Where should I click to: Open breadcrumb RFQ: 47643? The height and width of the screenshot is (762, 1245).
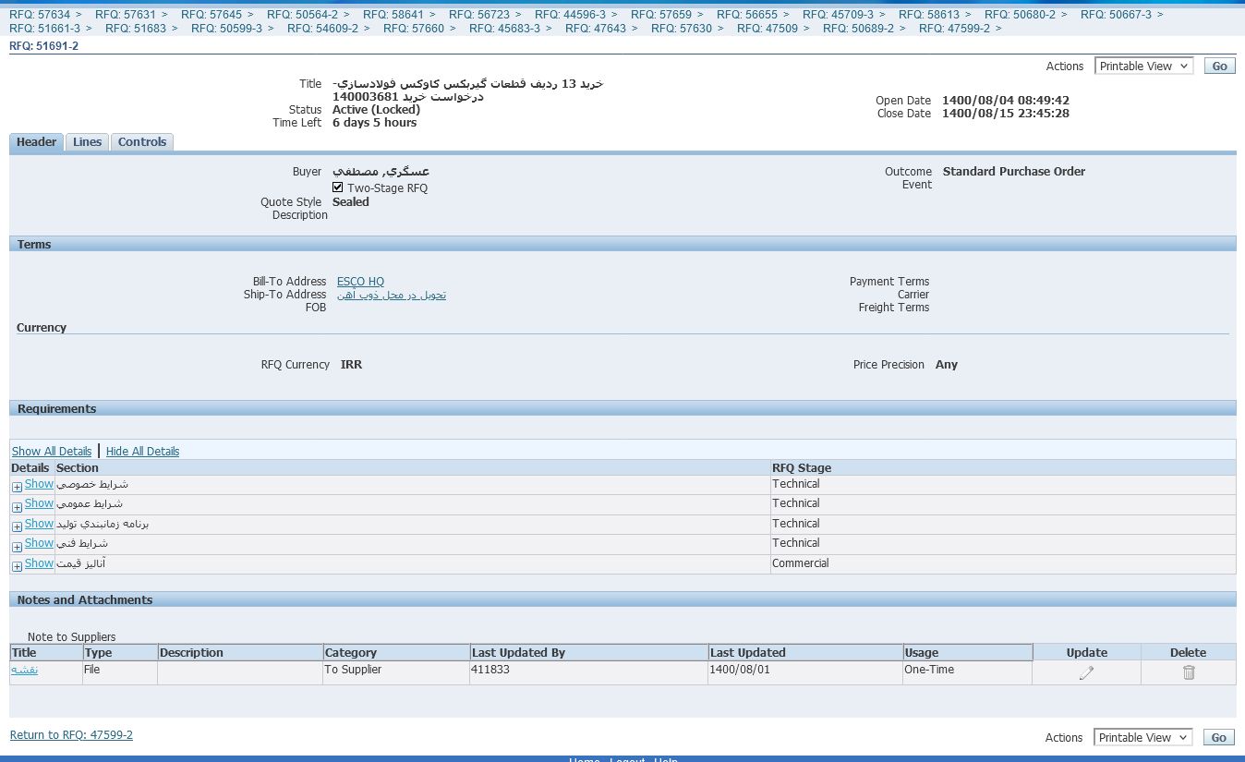[596, 29]
